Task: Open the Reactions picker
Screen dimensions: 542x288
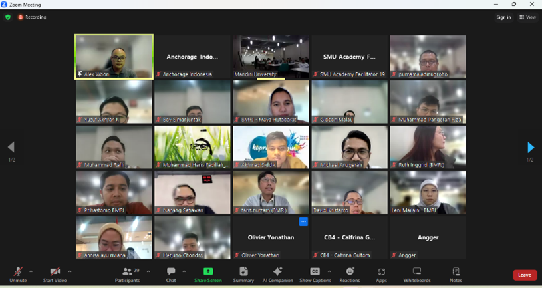Action: pos(350,274)
